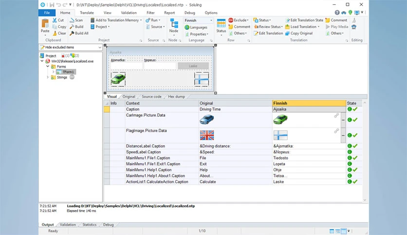The width and height of the screenshot is (407, 235).
Task: Click the Build hammer button
Action: 76,27
